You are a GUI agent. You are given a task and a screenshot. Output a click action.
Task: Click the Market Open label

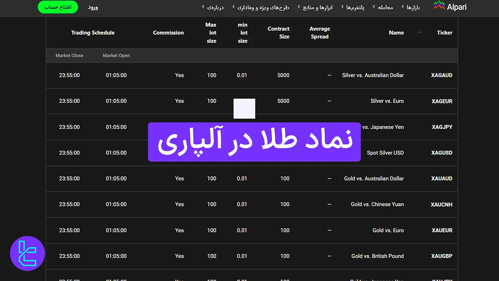pyautogui.click(x=116, y=55)
